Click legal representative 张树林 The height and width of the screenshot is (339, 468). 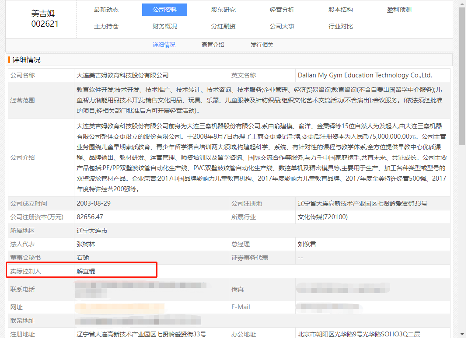point(86,244)
